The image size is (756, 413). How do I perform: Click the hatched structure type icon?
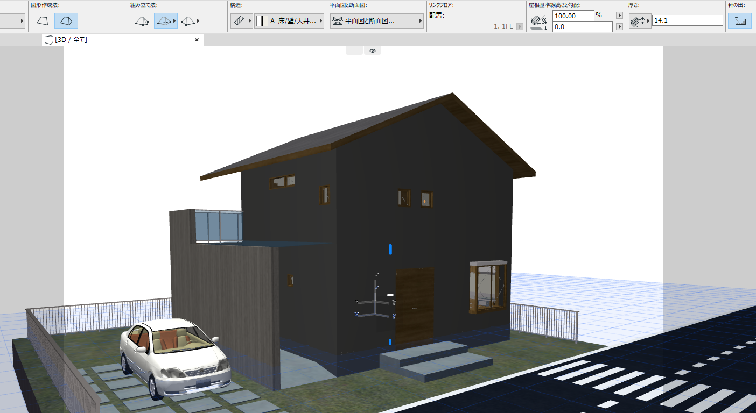(241, 21)
